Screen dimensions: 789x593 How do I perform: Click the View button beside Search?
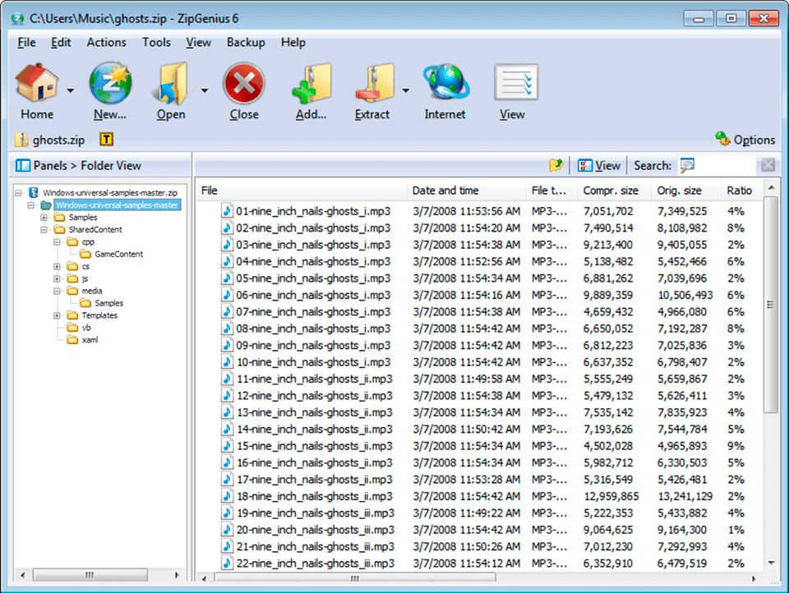(x=599, y=164)
